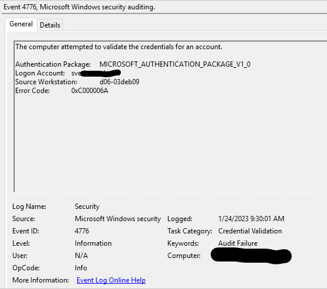Click the Task Category label
This screenshot has width=327, height=289.
point(190,231)
